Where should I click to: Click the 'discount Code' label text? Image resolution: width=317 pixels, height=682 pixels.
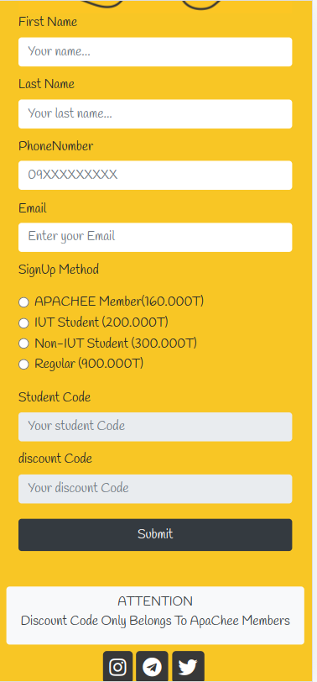pyautogui.click(x=55, y=459)
